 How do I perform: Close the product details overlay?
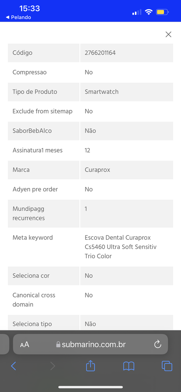pyautogui.click(x=169, y=34)
